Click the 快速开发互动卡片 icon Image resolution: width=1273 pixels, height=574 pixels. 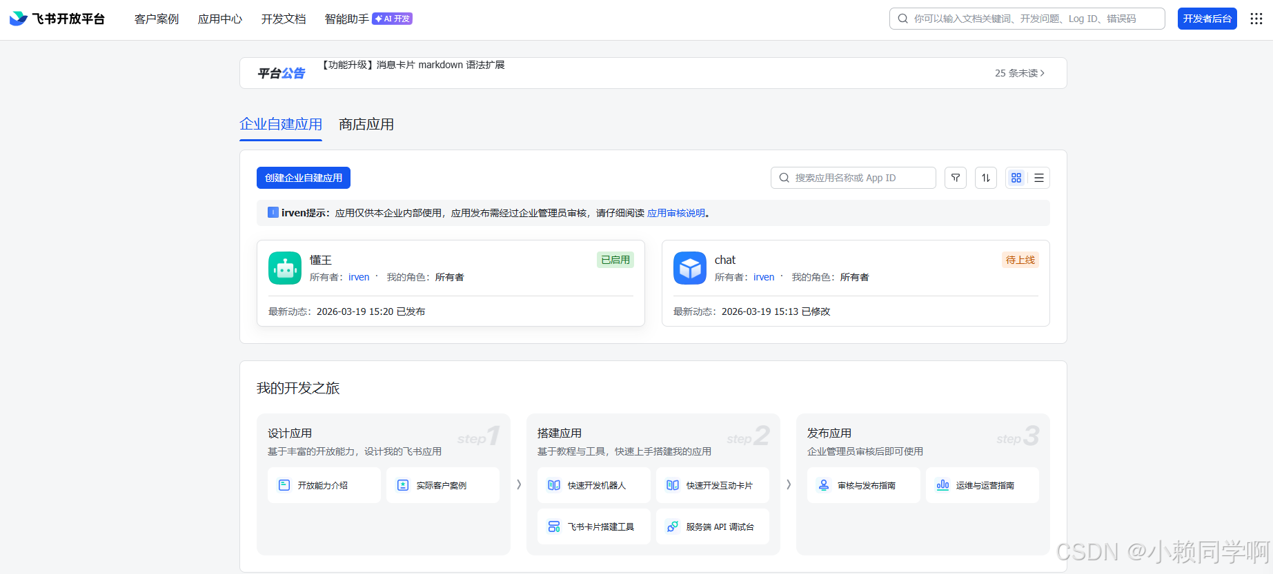(673, 485)
